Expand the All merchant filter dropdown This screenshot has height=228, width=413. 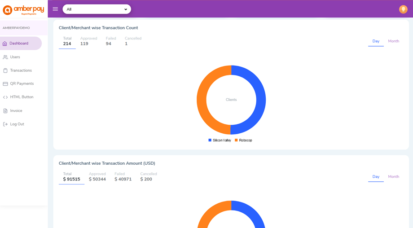(x=97, y=9)
